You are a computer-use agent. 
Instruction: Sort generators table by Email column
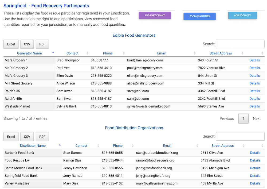(161, 53)
